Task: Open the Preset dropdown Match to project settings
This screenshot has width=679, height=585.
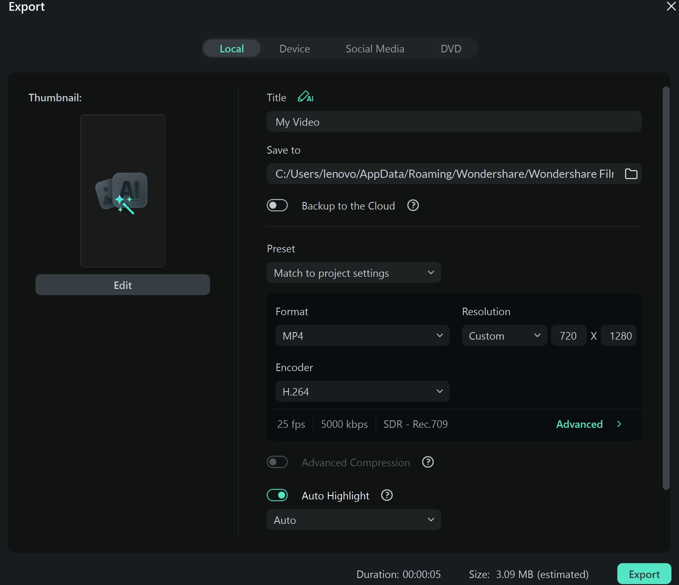Action: (x=353, y=272)
